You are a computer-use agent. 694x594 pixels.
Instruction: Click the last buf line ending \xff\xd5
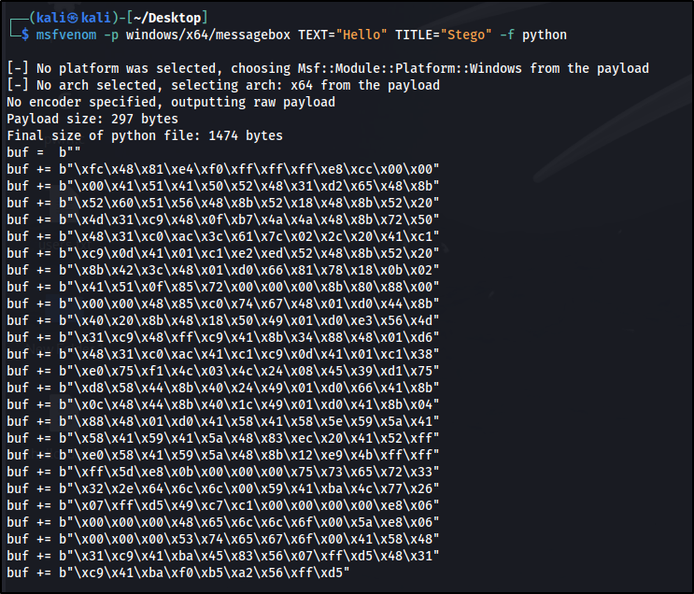click(178, 573)
